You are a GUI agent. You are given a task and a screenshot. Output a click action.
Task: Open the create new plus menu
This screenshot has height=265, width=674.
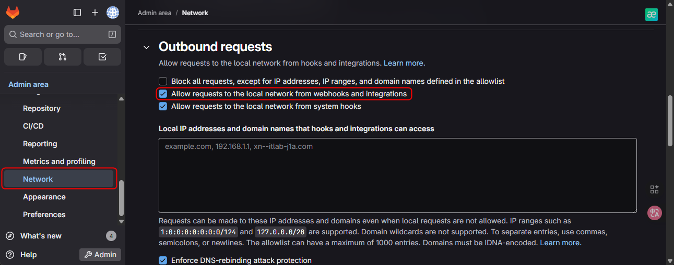[x=94, y=12]
